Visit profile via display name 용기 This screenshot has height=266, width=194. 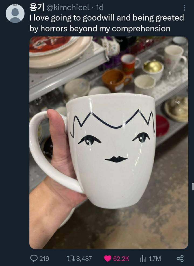click(37, 7)
